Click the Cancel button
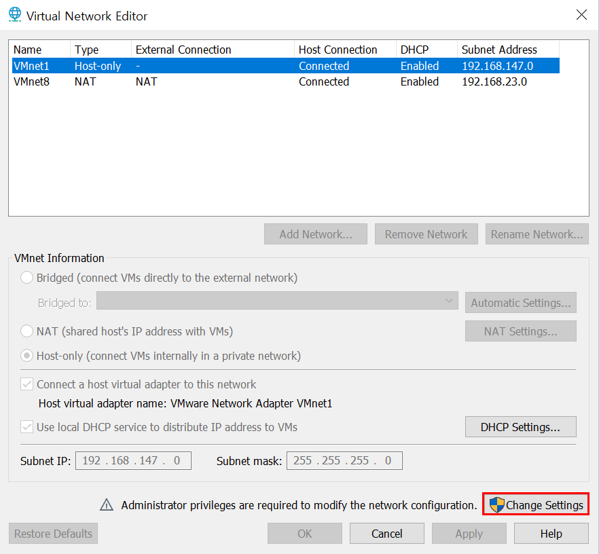The image size is (599, 554). click(386, 534)
